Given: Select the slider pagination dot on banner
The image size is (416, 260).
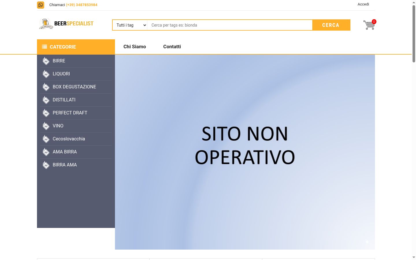Looking at the screenshot, I should click(x=367, y=242).
